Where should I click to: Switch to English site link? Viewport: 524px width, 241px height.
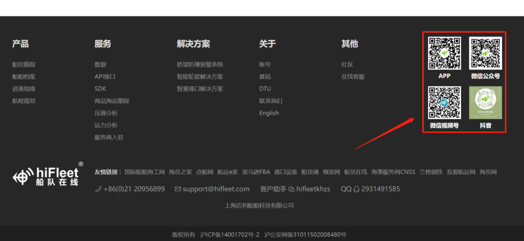point(269,113)
